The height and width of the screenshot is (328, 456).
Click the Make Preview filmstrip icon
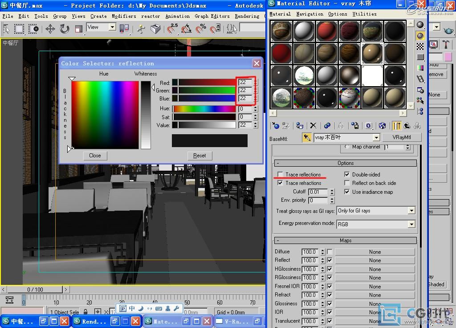click(420, 79)
